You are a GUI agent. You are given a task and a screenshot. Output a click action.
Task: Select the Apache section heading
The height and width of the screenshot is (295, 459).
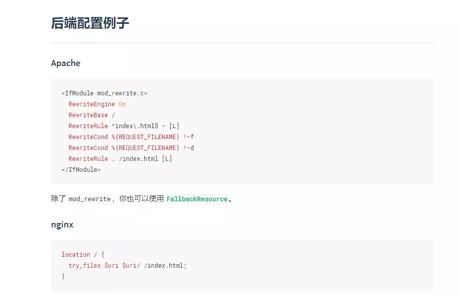(66, 63)
